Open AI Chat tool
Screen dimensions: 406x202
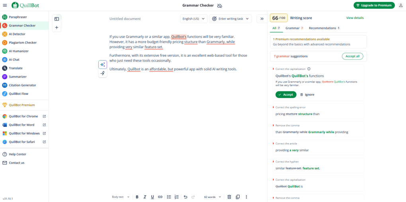24,60
